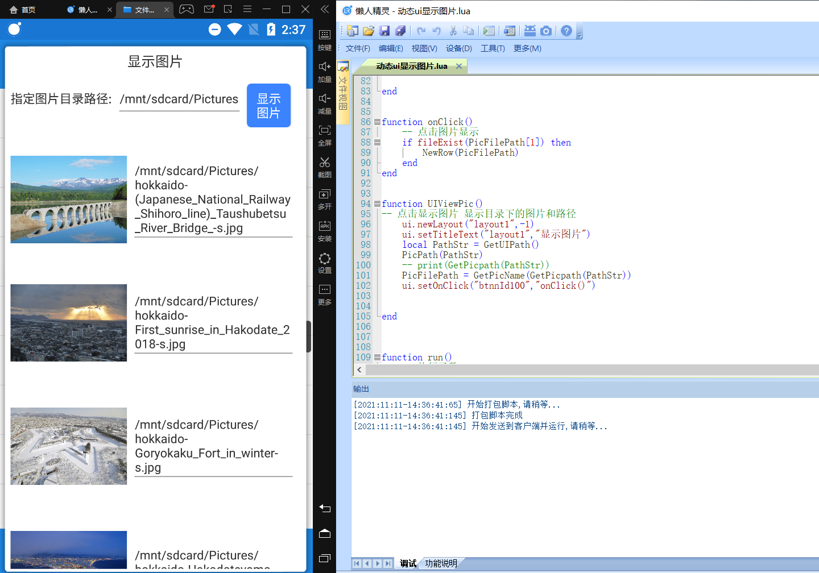Image resolution: width=819 pixels, height=573 pixels.
Task: Open the 更多(M) menu
Action: coord(527,48)
